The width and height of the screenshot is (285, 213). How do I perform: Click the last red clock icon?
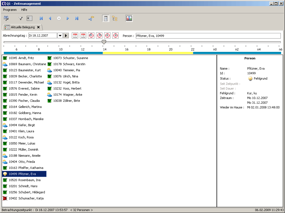point(115,35)
